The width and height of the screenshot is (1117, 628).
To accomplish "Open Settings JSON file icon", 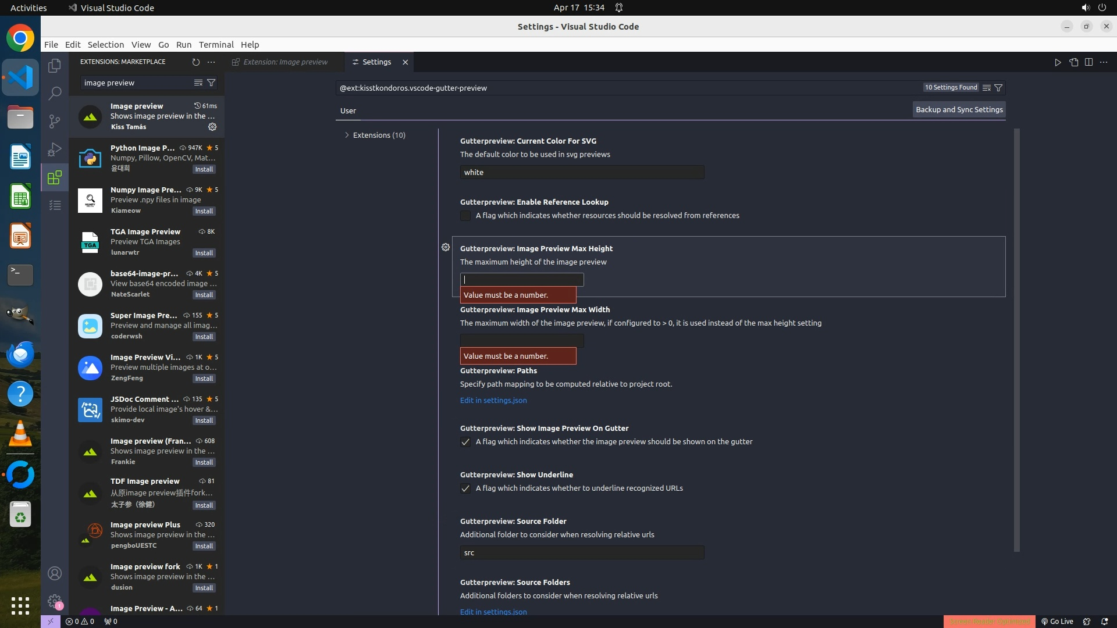I will pyautogui.click(x=1073, y=62).
